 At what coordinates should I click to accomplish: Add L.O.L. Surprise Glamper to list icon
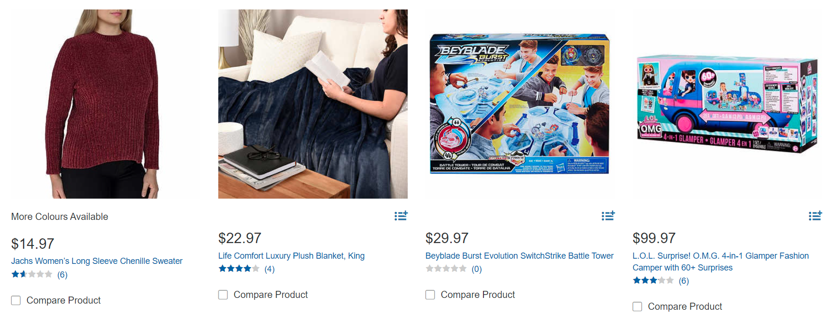tap(815, 216)
